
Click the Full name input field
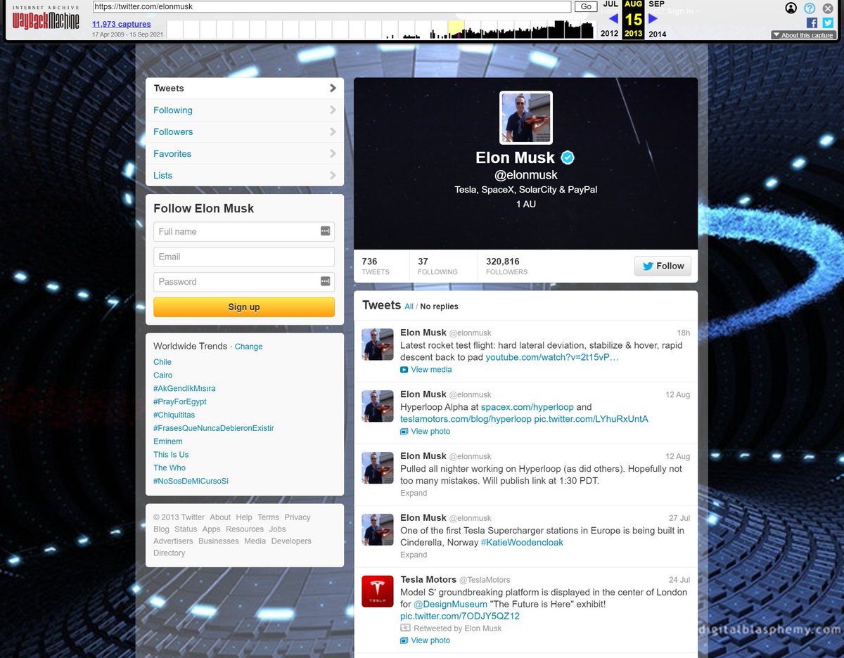pyautogui.click(x=244, y=231)
